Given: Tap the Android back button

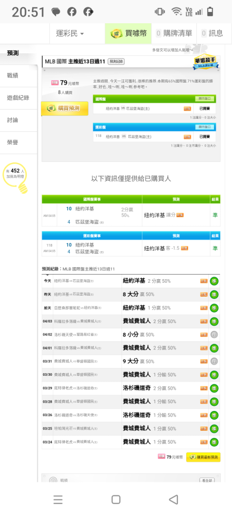Looking at the screenshot, I should click(174, 499).
